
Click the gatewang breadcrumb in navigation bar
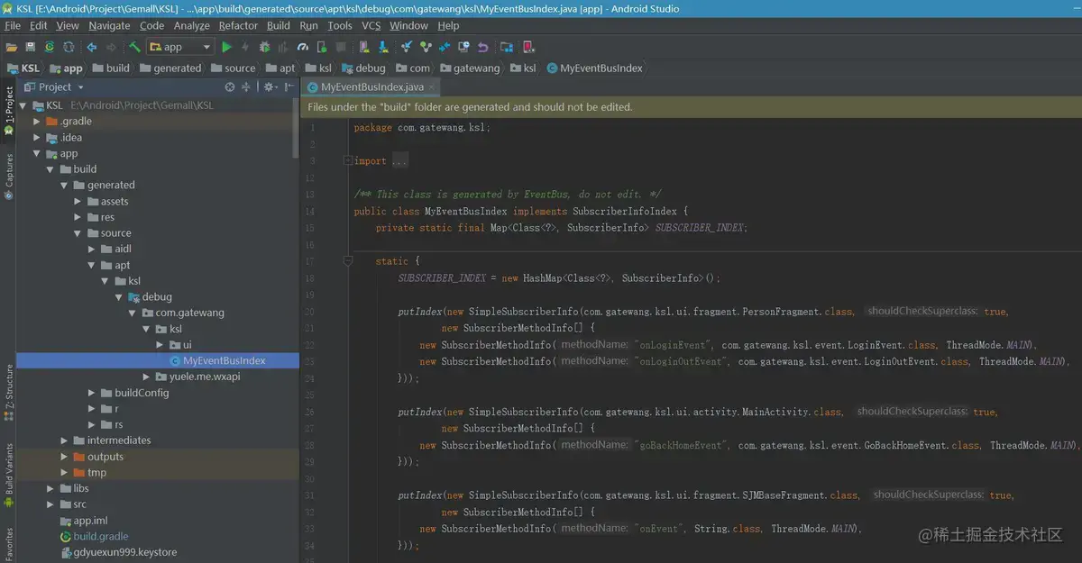coord(476,68)
